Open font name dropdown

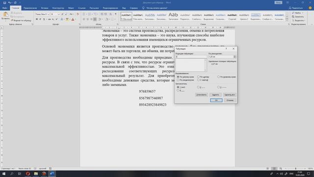(48, 14)
